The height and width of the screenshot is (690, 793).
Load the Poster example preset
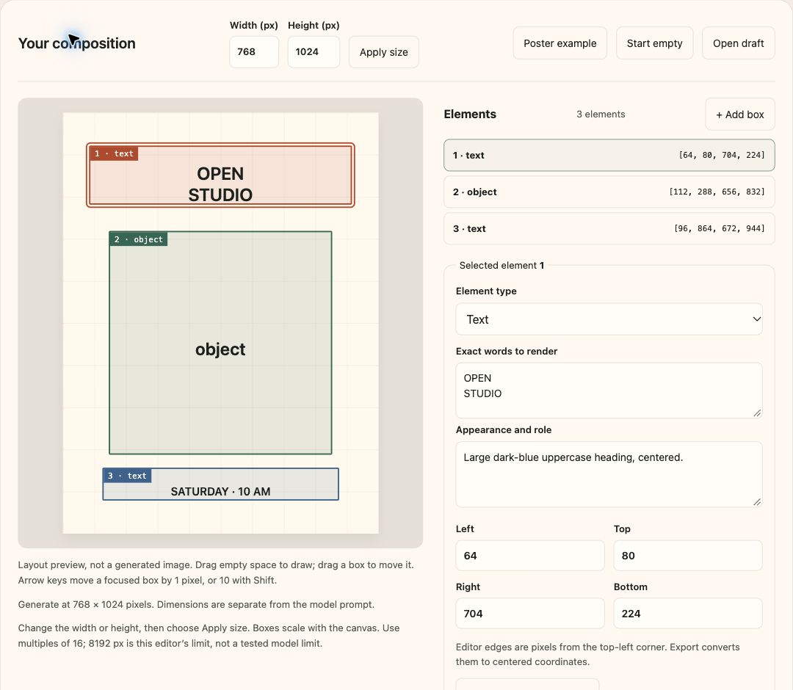click(560, 43)
